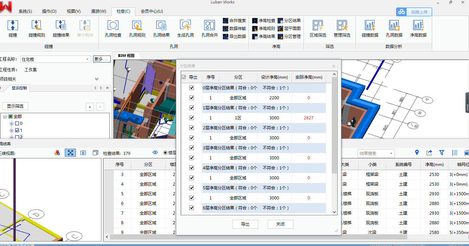Expand tree node 1
Screen dimensions: 469x246
click(12, 130)
